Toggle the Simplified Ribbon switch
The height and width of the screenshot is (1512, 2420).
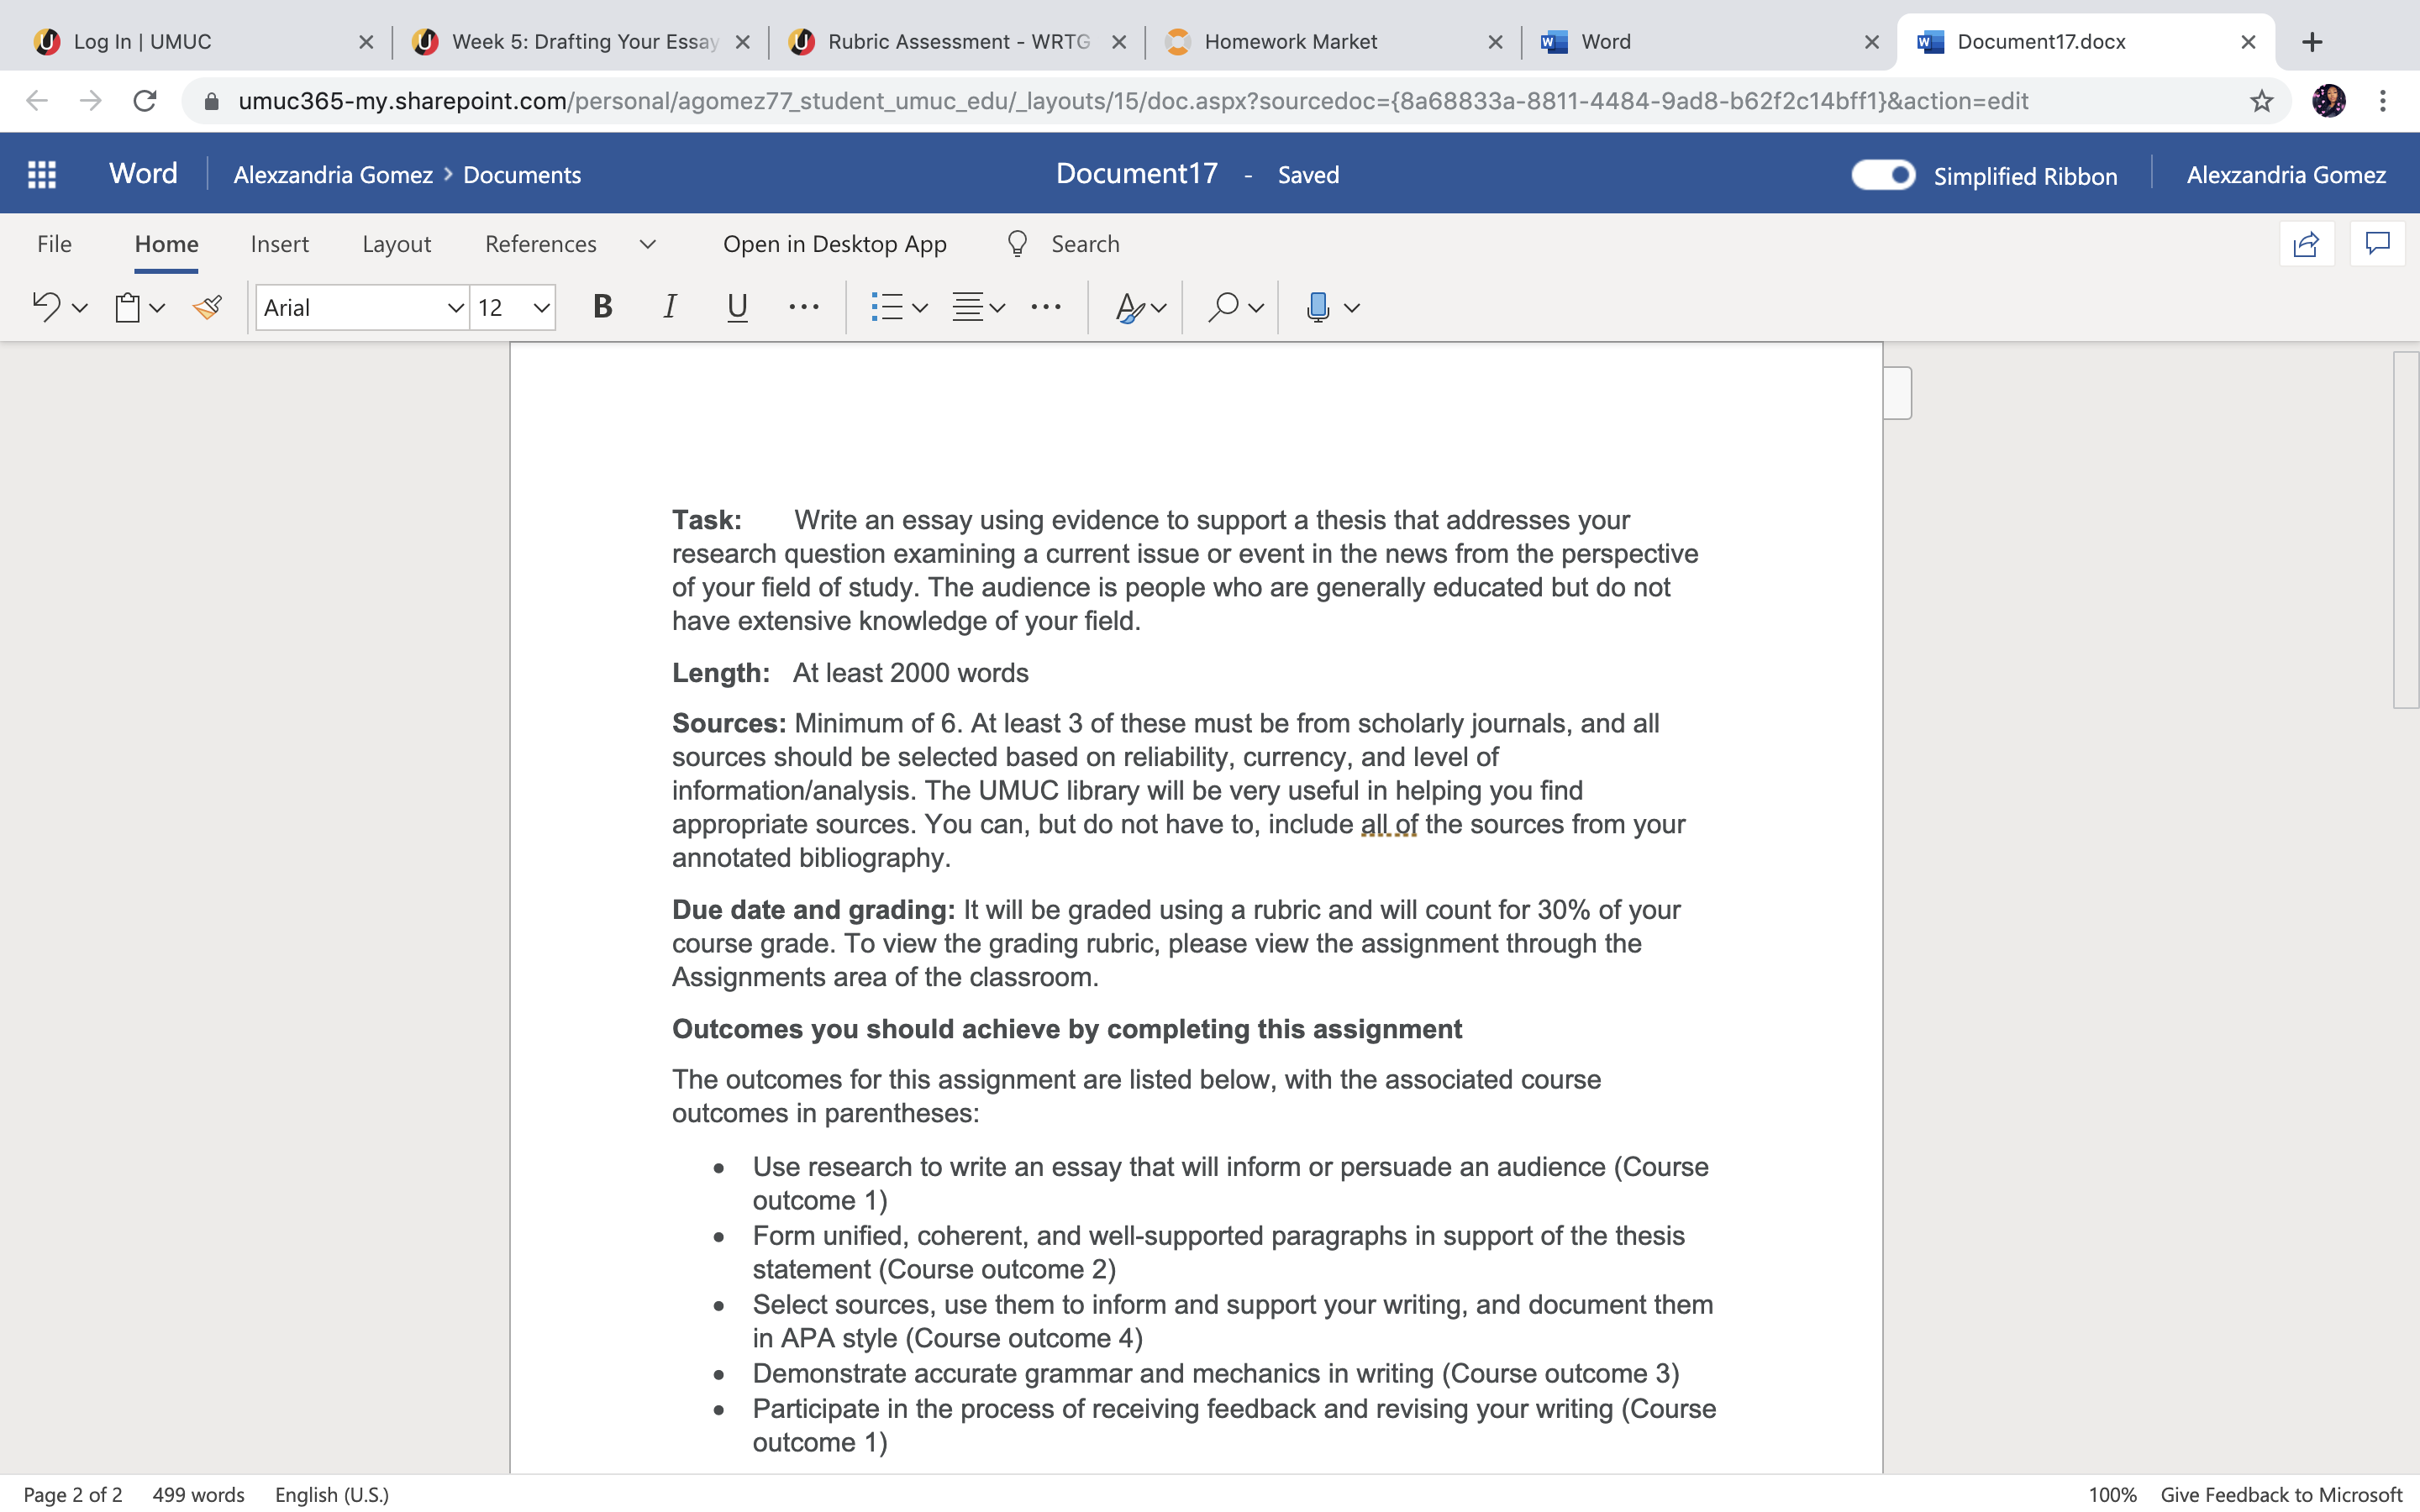click(1883, 175)
